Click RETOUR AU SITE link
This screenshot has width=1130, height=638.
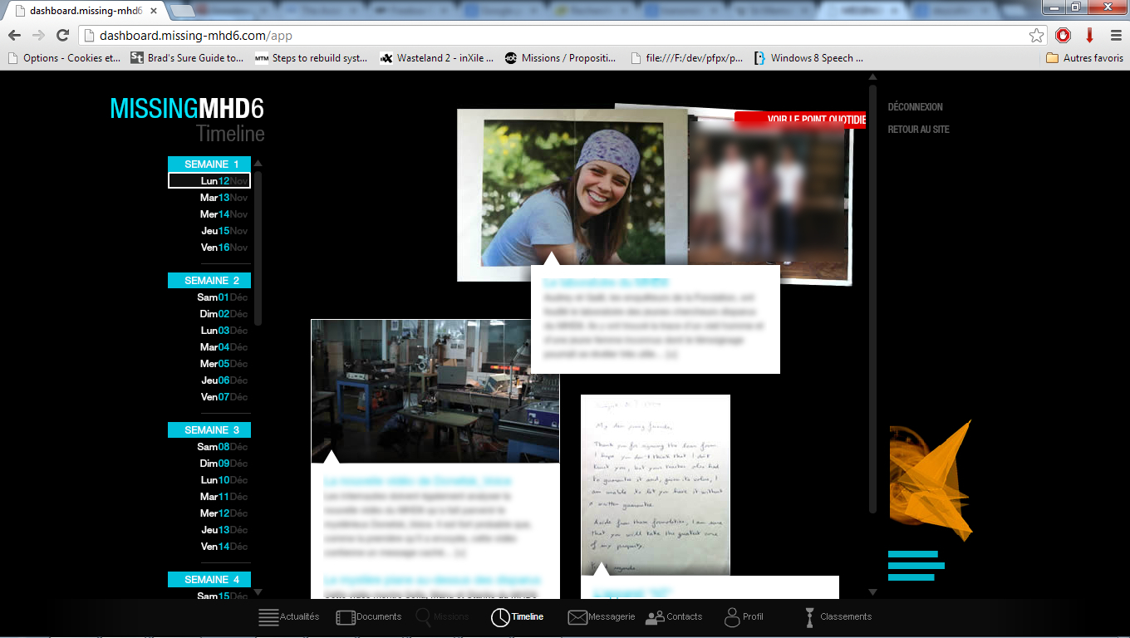coord(918,130)
